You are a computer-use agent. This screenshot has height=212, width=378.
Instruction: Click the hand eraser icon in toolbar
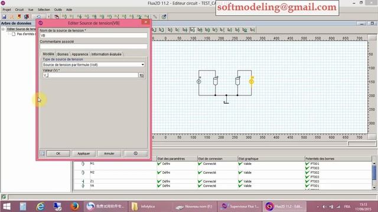pos(57,16)
